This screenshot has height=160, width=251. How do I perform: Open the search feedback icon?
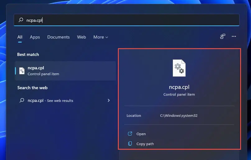point(222,36)
